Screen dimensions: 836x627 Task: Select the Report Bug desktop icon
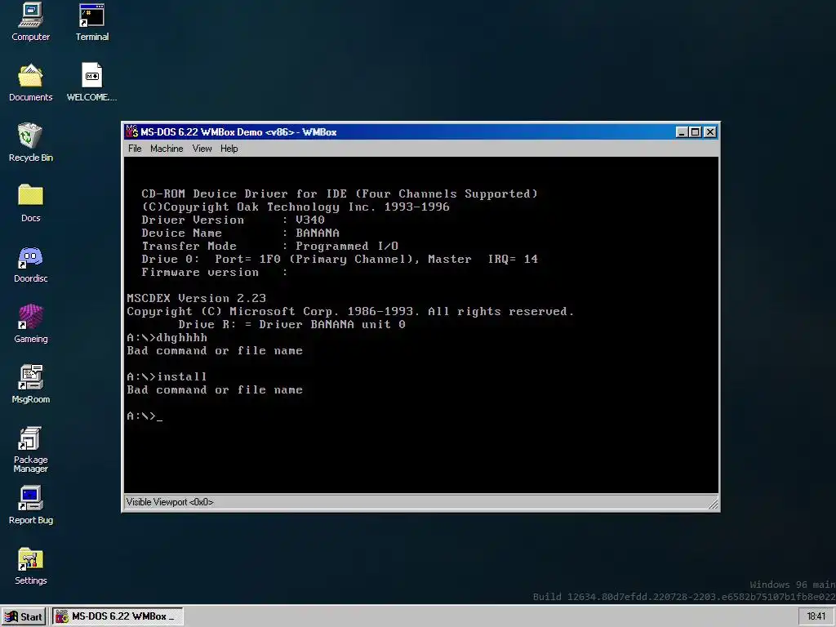point(30,505)
